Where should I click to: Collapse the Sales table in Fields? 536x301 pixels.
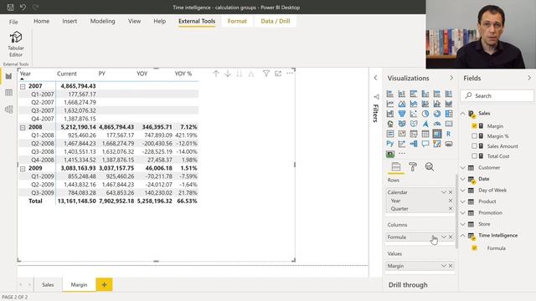click(x=463, y=114)
